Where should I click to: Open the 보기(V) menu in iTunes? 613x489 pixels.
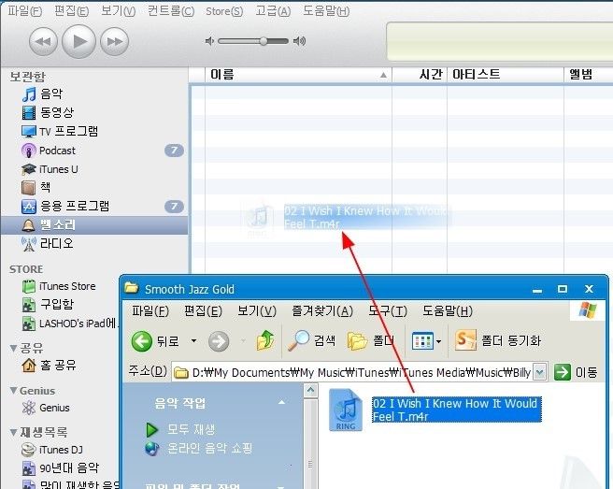point(118,11)
